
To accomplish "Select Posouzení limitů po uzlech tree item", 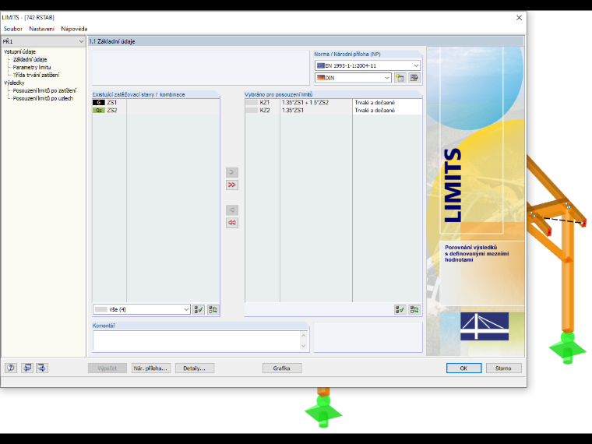I will click(43, 99).
